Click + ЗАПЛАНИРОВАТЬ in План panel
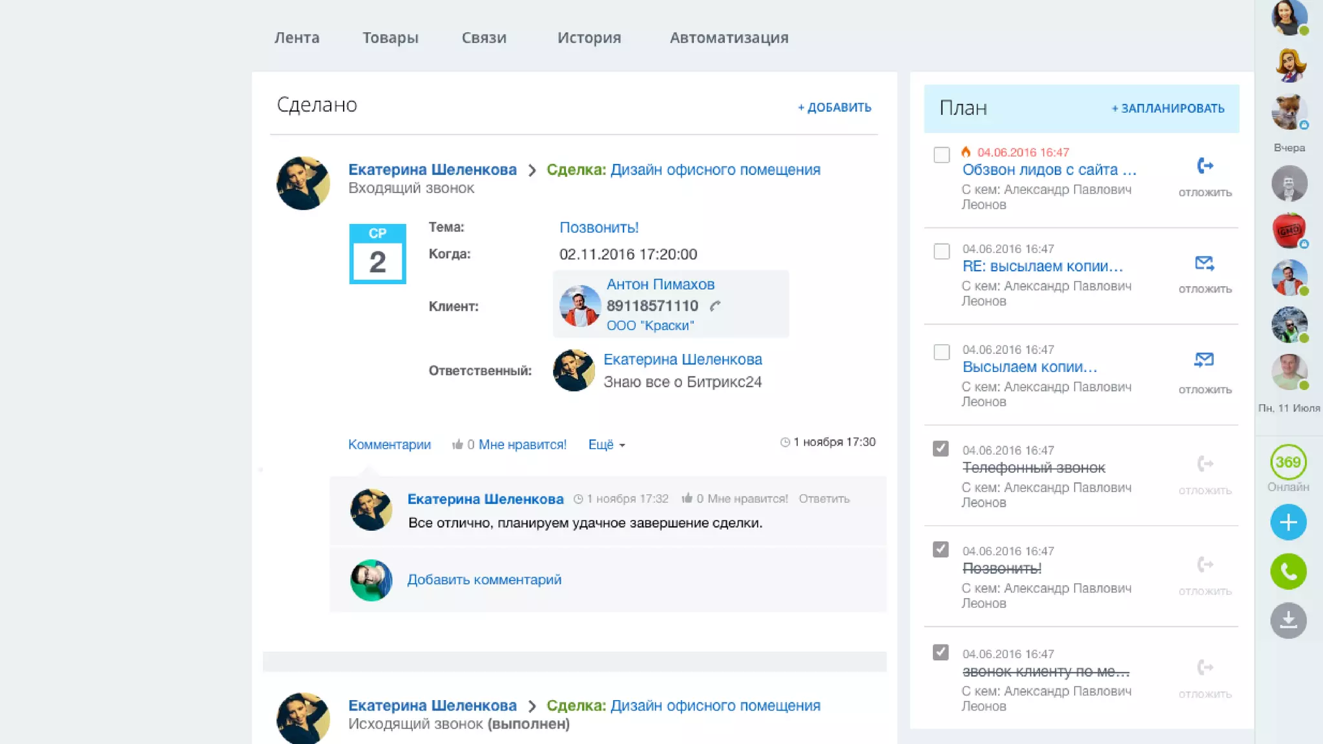1323x744 pixels. [1167, 108]
